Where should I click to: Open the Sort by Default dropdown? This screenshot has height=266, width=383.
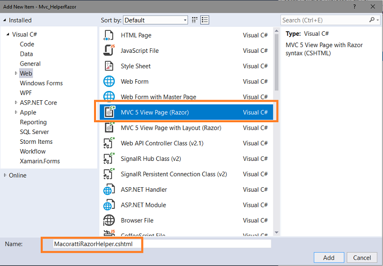155,20
